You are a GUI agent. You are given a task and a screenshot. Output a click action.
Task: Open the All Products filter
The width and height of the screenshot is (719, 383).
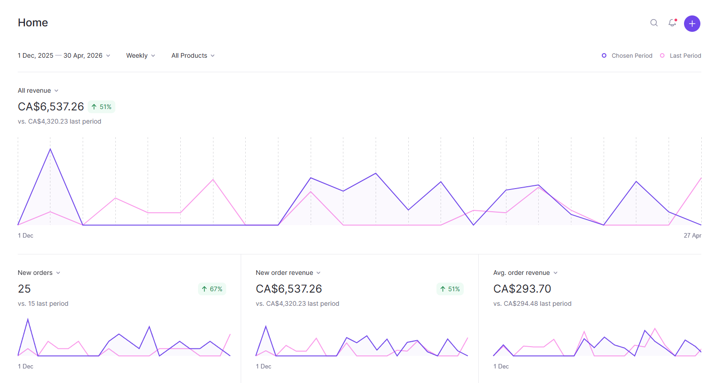point(193,55)
